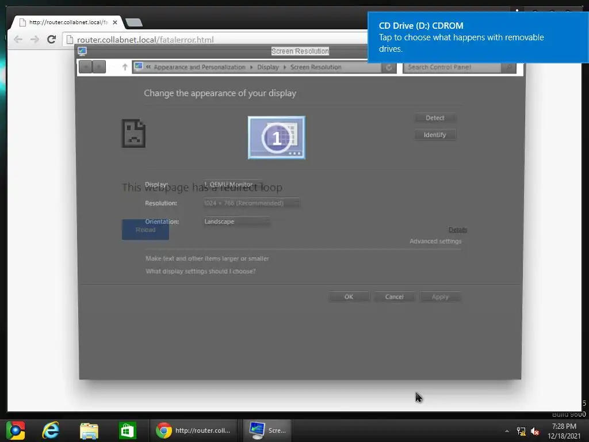Screen dimensions: 589x442
Task: Click the Change the appearance of your display heading
Action: (220, 93)
